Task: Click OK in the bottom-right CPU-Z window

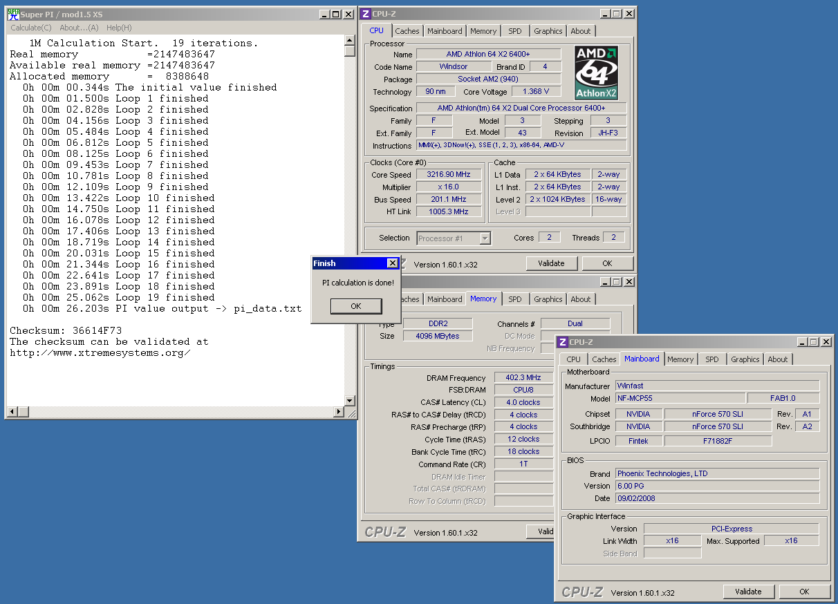Action: [804, 592]
